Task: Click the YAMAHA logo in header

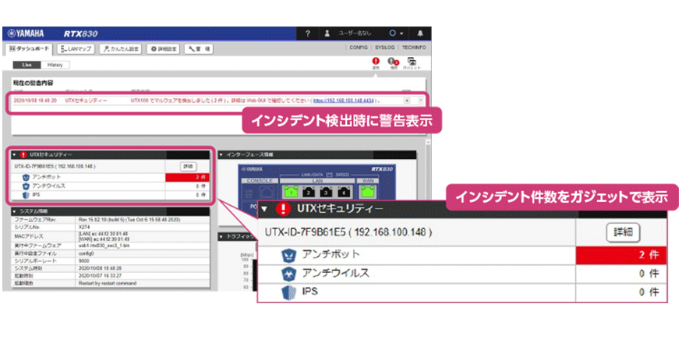Action: [x=26, y=34]
